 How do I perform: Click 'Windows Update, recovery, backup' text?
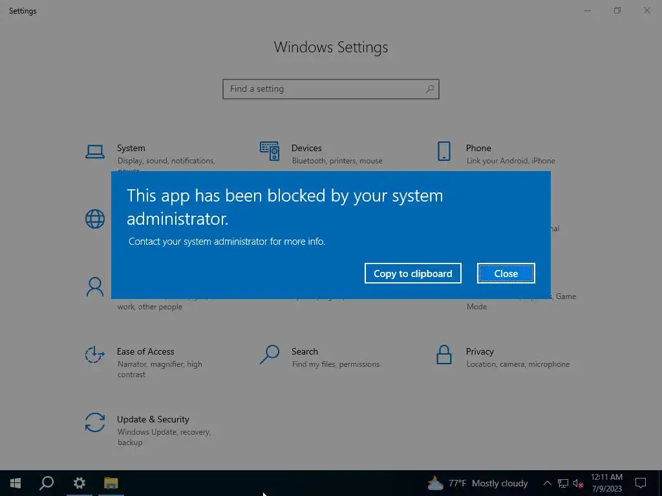click(164, 437)
